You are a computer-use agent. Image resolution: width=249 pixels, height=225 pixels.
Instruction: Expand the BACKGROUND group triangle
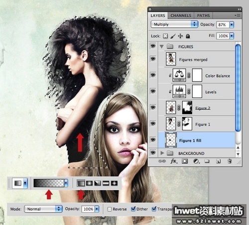162,153
